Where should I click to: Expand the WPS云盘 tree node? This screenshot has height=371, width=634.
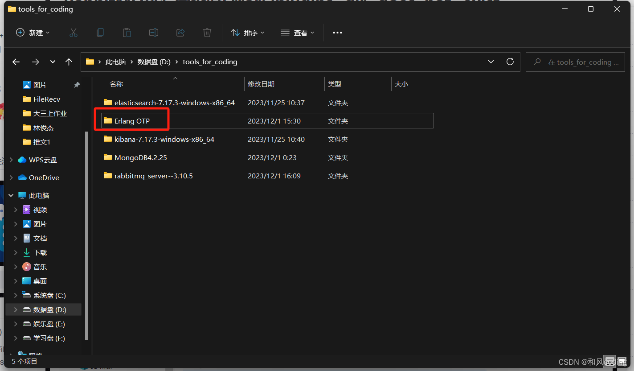[11, 160]
